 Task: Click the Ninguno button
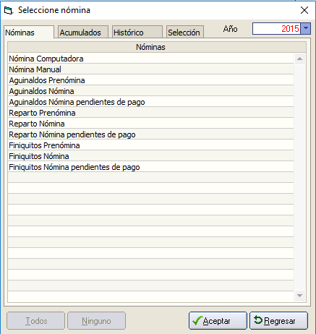click(96, 321)
